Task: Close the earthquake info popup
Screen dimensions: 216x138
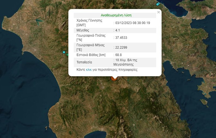Action: pos(159,12)
